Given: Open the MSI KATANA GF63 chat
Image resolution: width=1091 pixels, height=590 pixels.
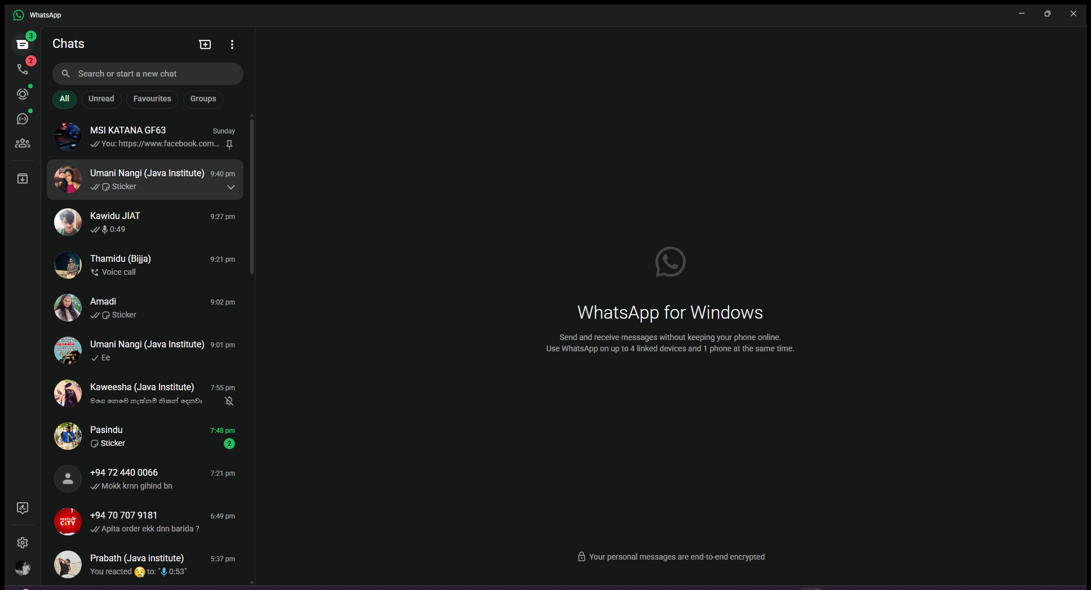Looking at the screenshot, I should (145, 137).
